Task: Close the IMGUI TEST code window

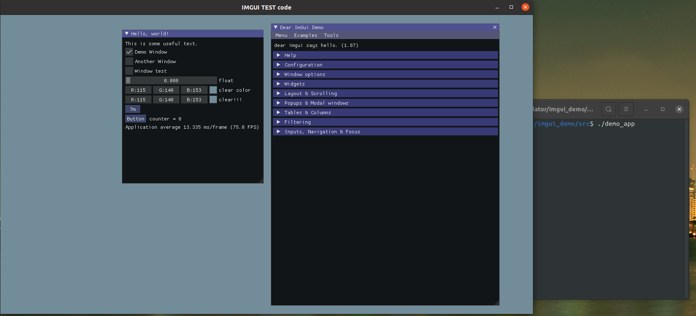Action: pyautogui.click(x=525, y=7)
